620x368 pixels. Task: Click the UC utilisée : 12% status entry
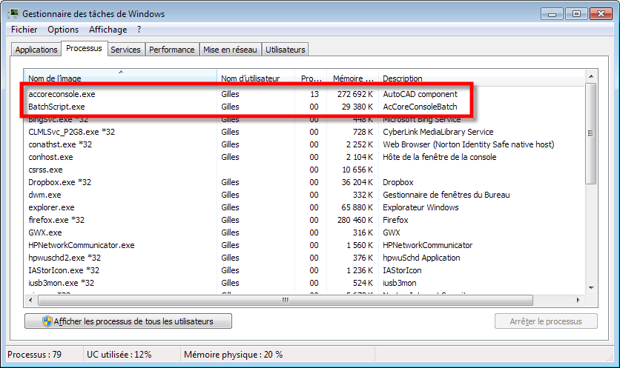(119, 355)
